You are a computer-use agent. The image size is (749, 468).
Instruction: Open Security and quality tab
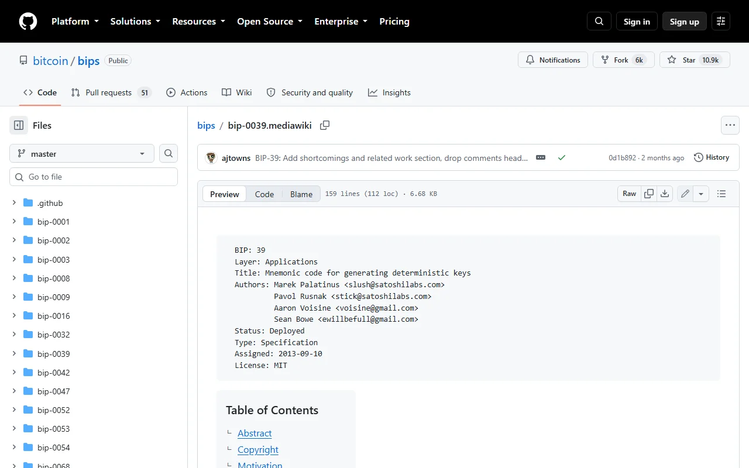tap(310, 92)
